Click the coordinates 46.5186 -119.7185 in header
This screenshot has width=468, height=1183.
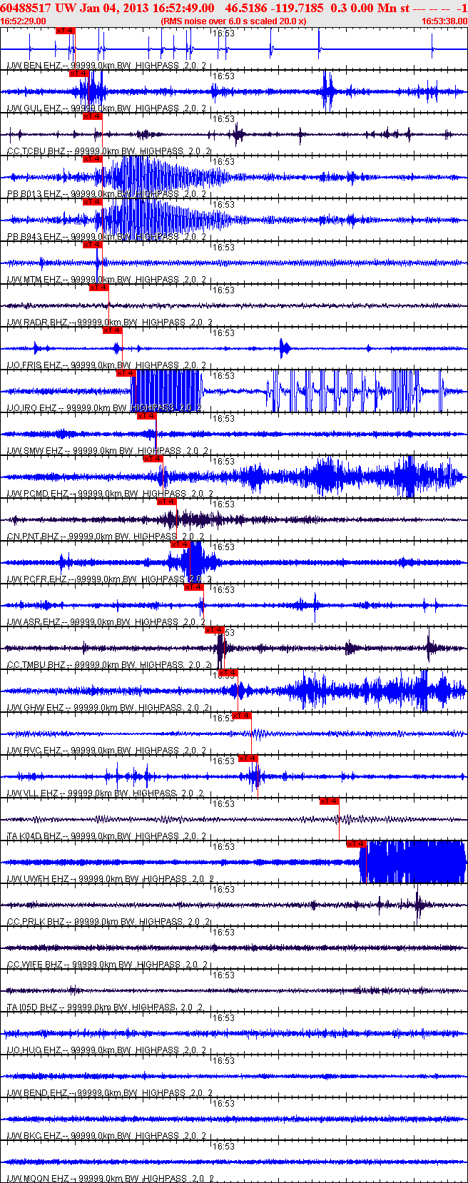coord(274,8)
